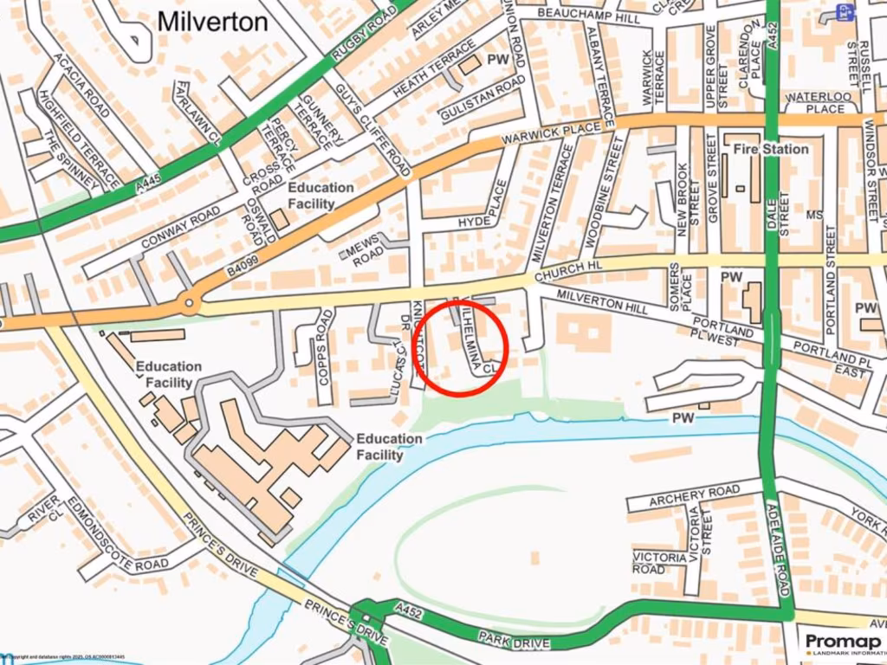Select the Warwick Place street label

[552, 134]
